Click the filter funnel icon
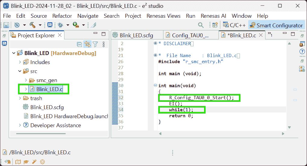Screen dimensions: 307x166 point(95,45)
